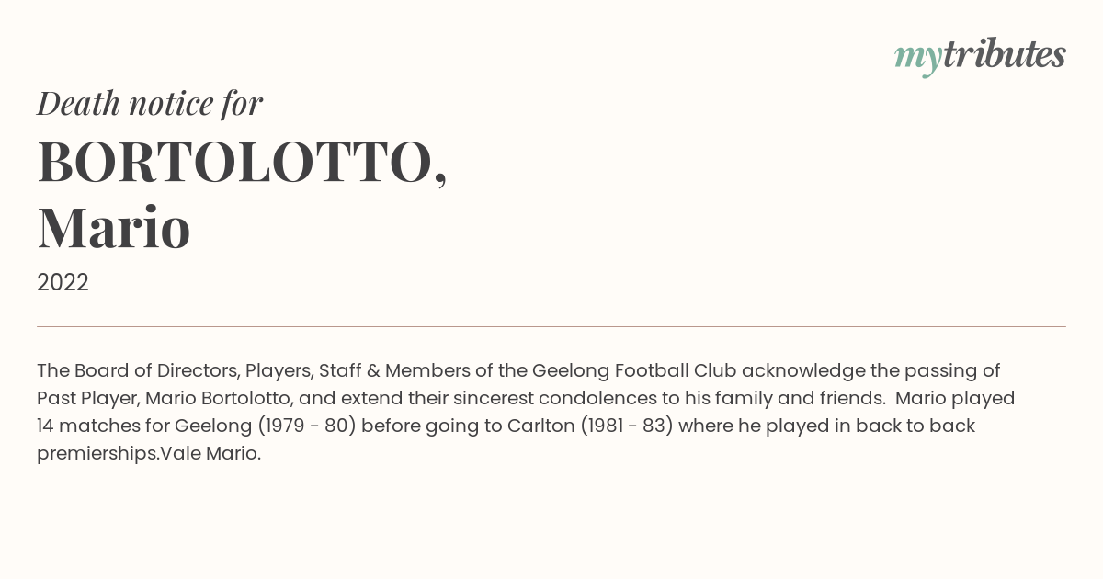Select "Geelong Football Club" text
Viewport: 1103px width, 579px height.
pos(634,370)
